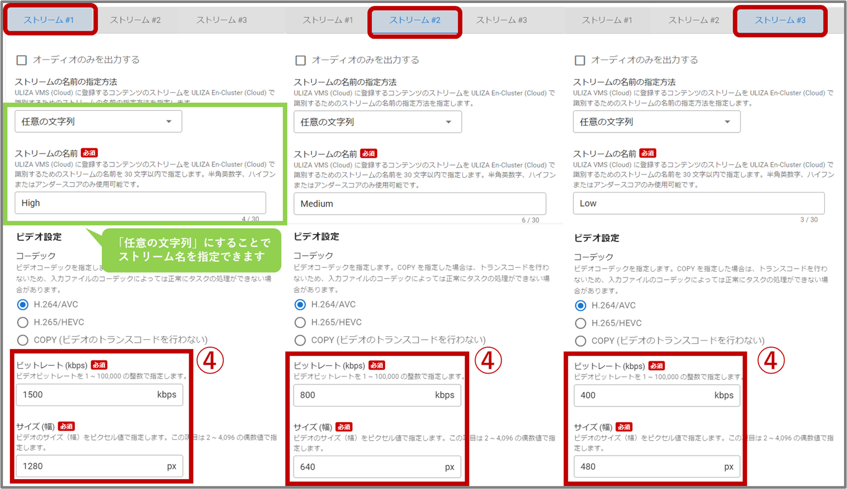Click stream name field containing High
This screenshot has height=489, width=847.
pos(140,203)
